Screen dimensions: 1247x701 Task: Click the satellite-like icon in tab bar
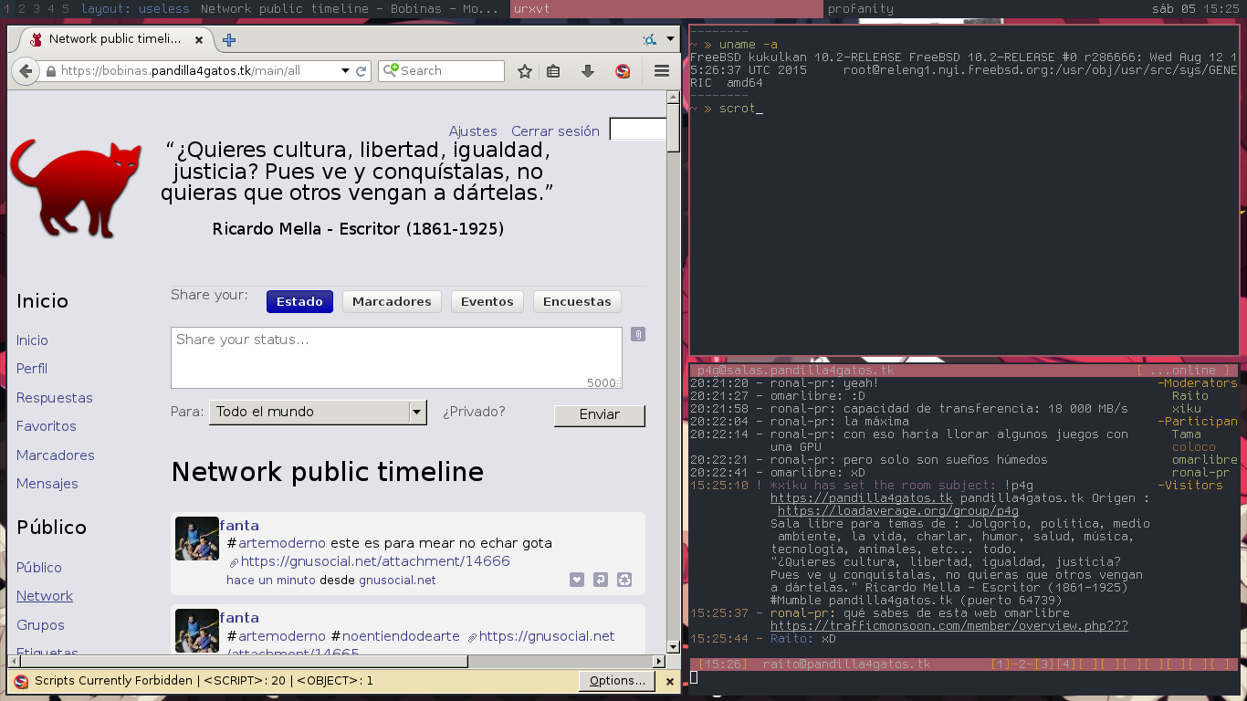[x=649, y=39]
